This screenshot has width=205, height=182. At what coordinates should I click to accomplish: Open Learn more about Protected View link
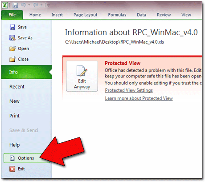139,98
